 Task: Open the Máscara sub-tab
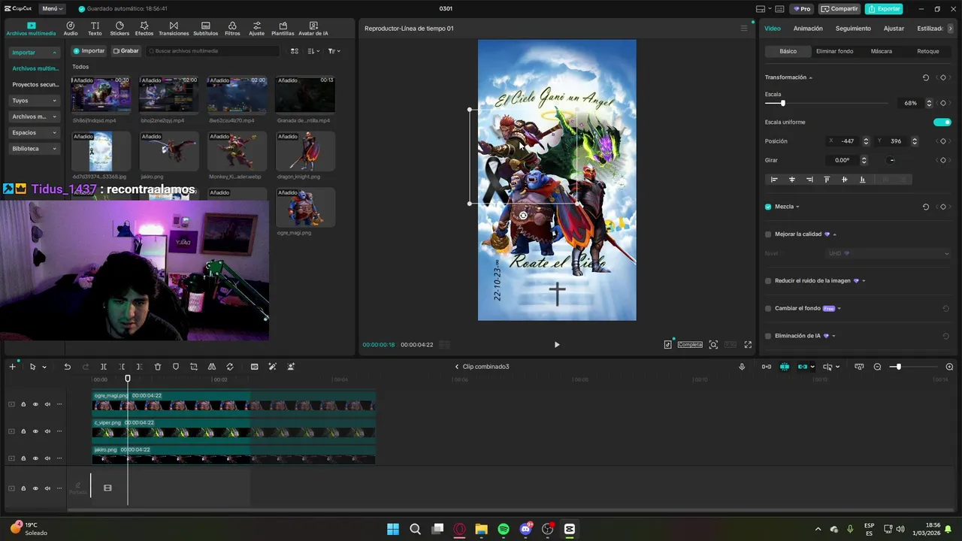(x=882, y=51)
